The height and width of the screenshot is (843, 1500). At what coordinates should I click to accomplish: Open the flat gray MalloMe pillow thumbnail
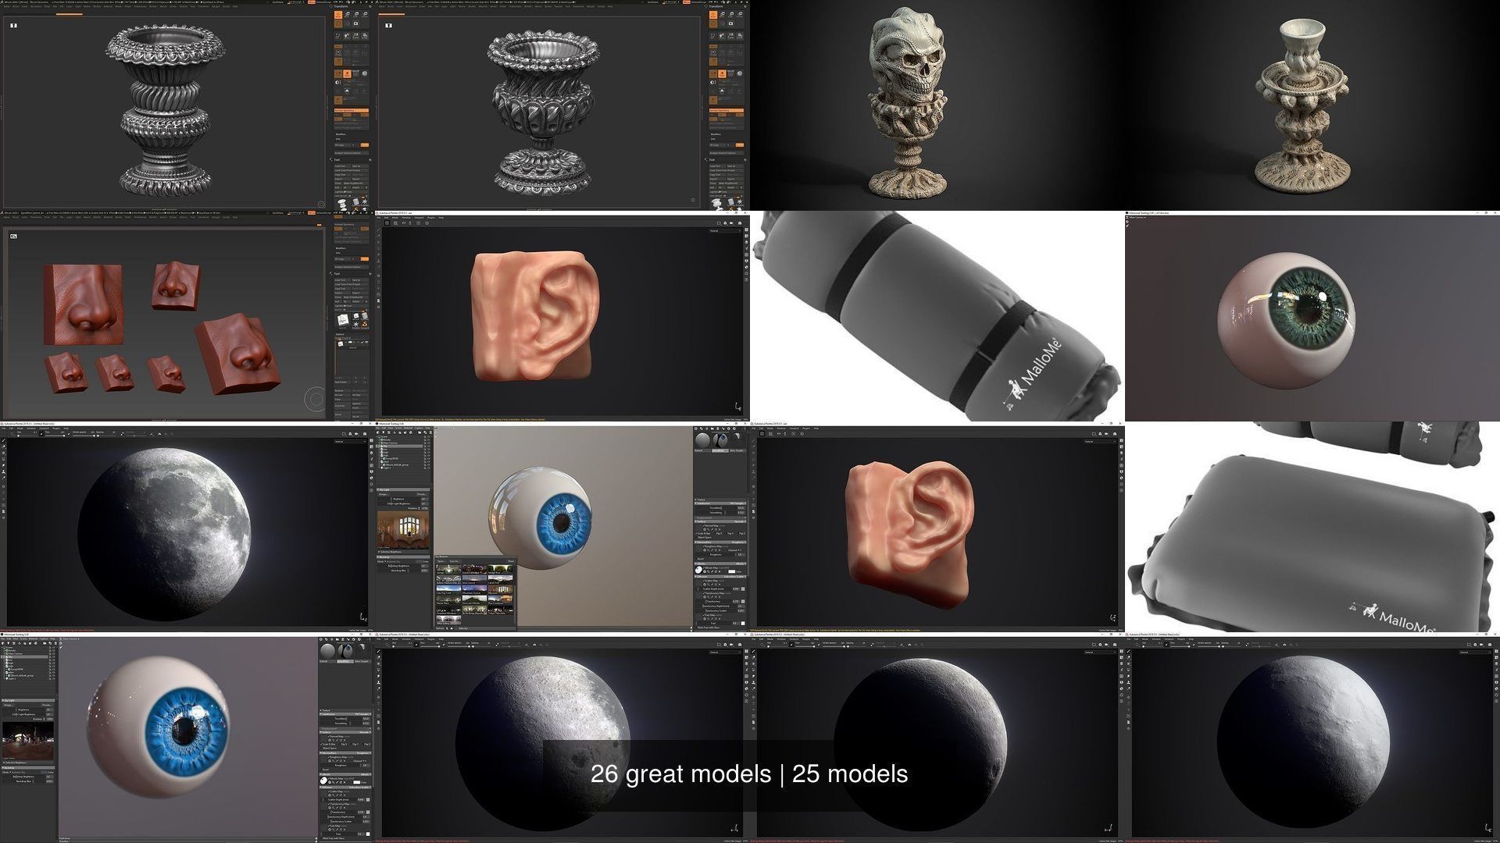[1312, 527]
